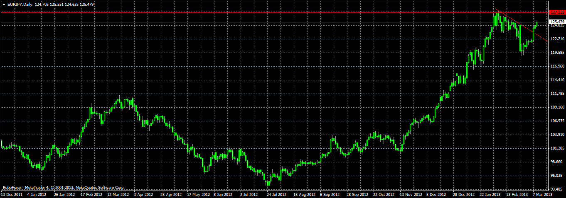
Task: Click the 22 Jan 2013 date label
Action: [x=489, y=194]
